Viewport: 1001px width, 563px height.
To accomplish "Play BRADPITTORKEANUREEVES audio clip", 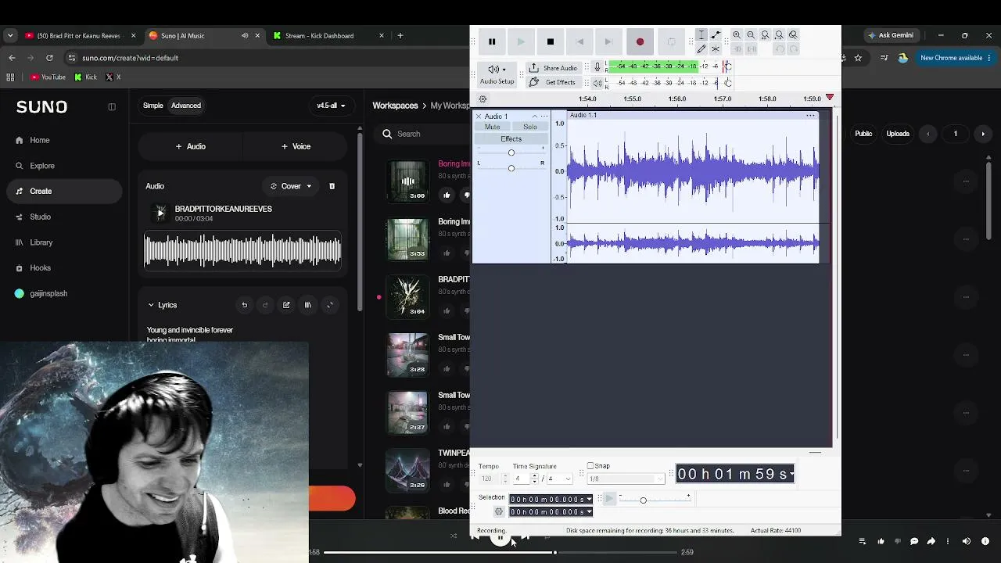I will (160, 213).
